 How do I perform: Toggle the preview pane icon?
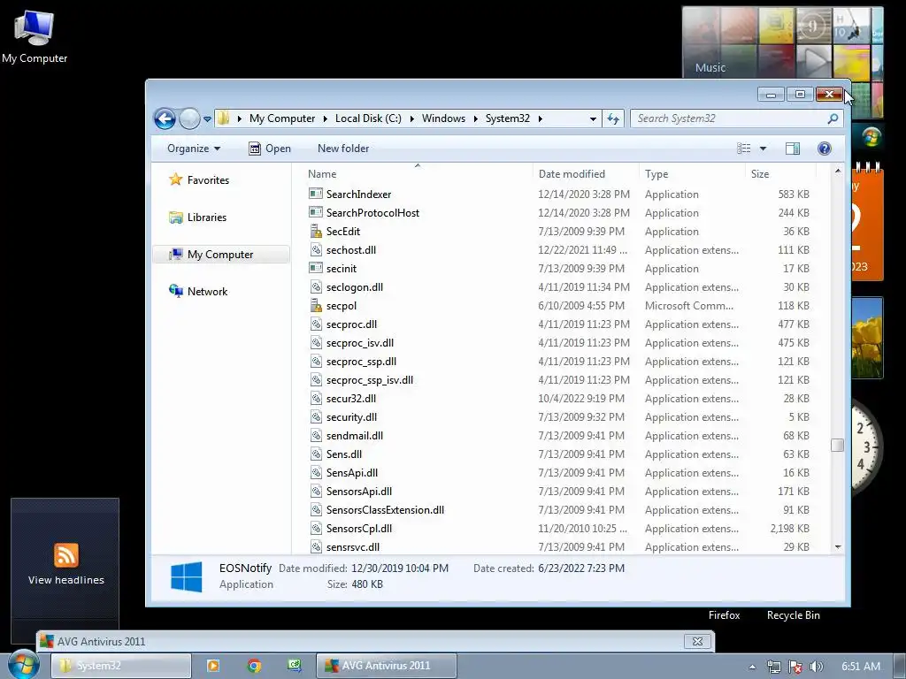point(793,149)
